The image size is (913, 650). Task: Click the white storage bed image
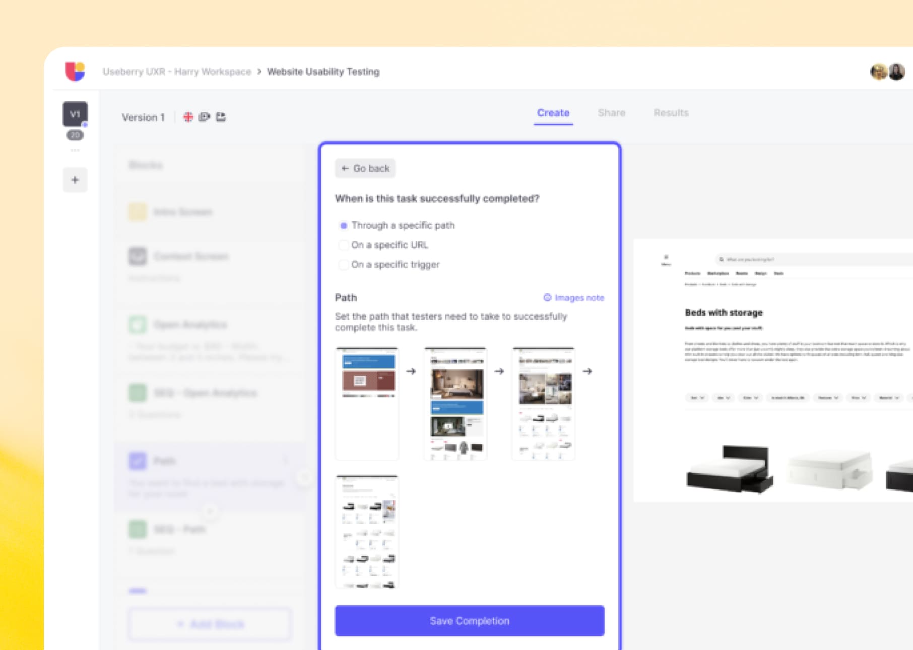point(830,470)
